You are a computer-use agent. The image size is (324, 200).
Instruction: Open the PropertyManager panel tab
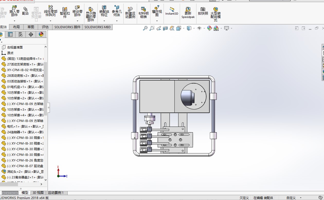tap(10, 34)
